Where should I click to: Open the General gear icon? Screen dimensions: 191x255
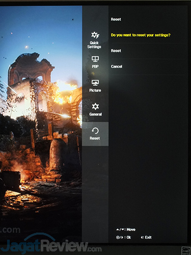coord(95,107)
